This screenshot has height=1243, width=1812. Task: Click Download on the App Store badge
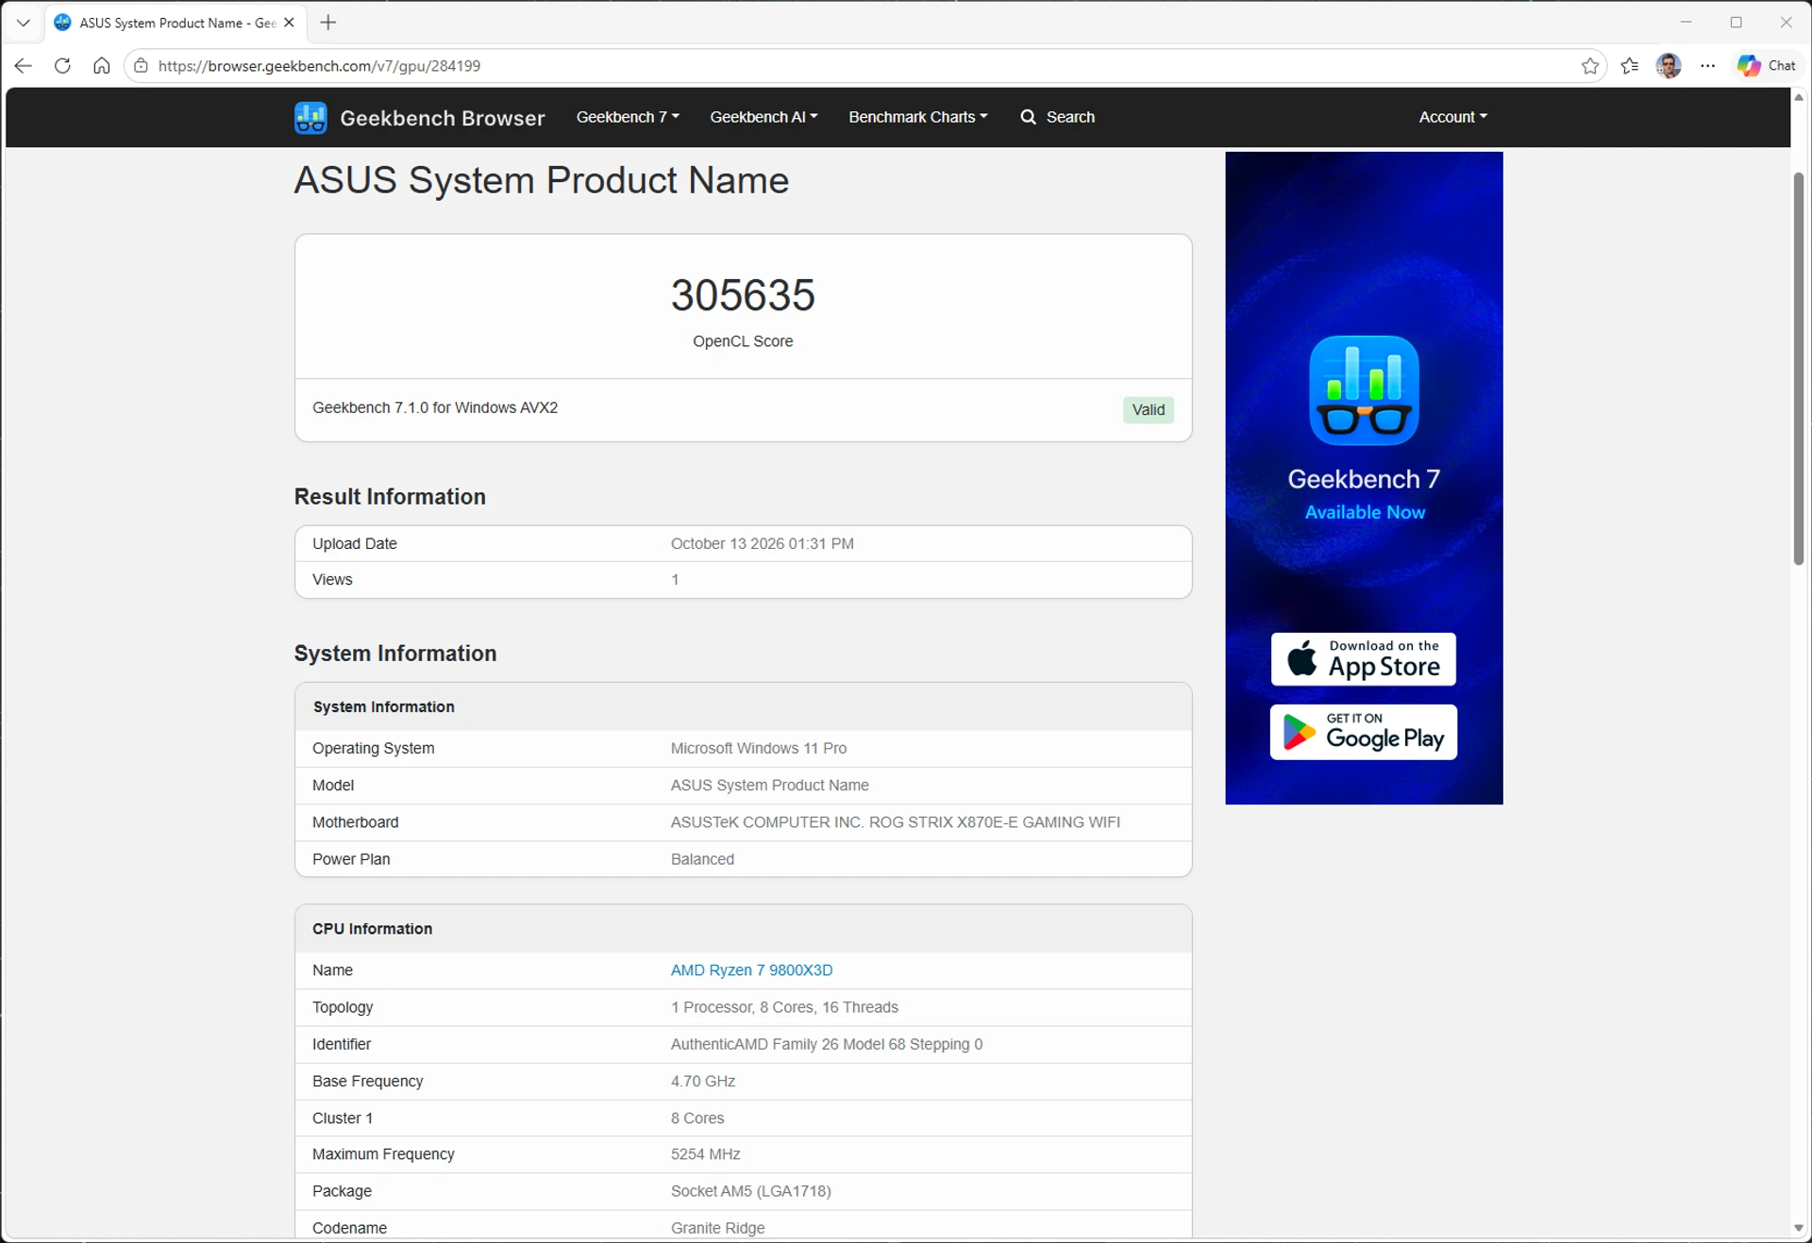point(1363,658)
